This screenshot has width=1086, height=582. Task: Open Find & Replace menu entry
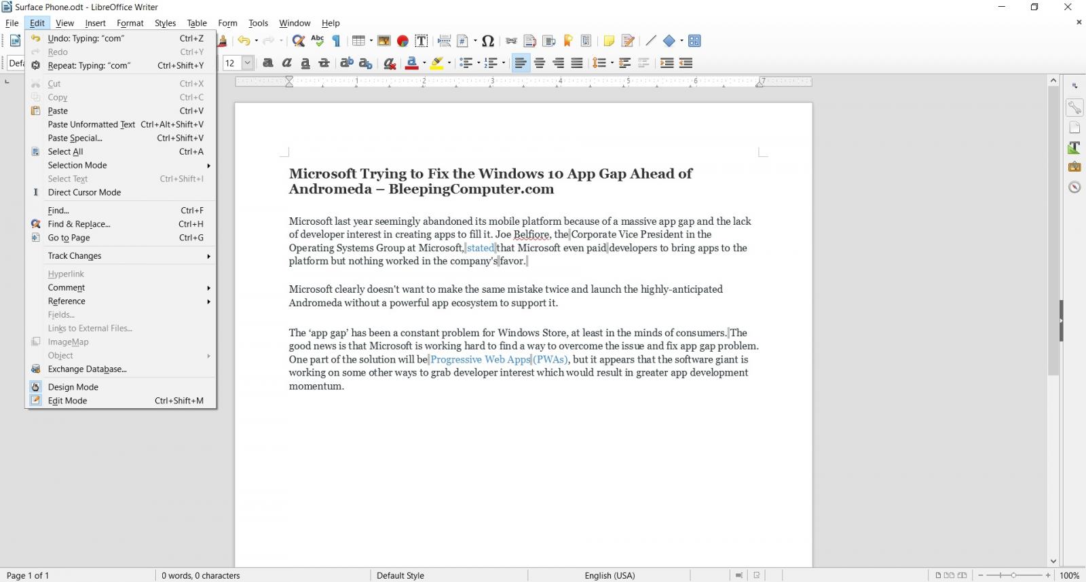tap(121, 224)
